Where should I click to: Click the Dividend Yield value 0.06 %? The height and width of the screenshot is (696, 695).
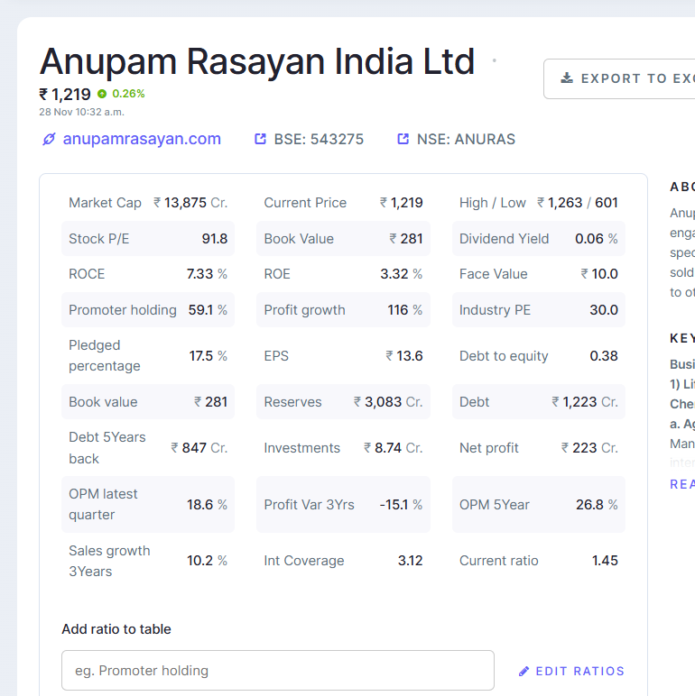coord(597,239)
